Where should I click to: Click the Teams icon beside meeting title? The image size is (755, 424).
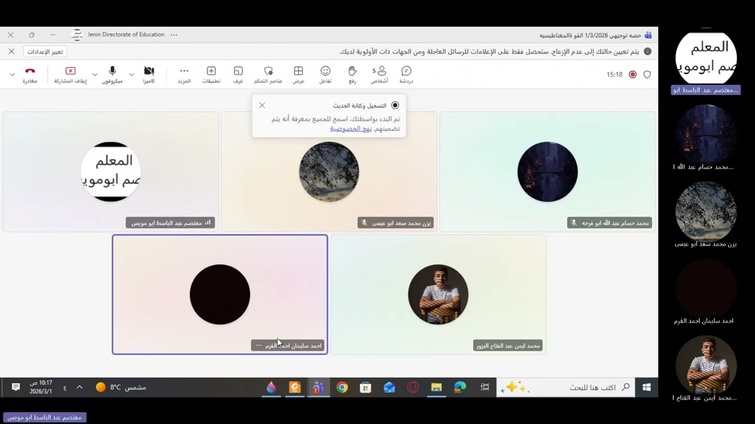point(648,35)
